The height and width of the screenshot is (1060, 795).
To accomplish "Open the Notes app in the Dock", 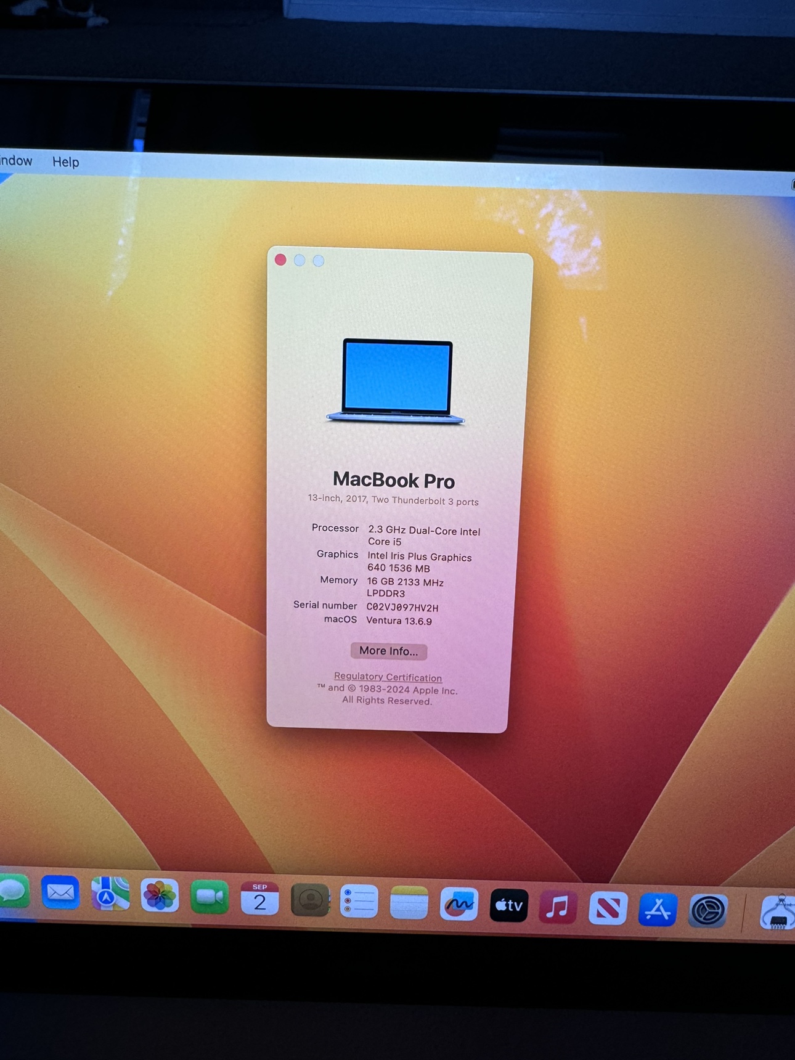I will [409, 903].
